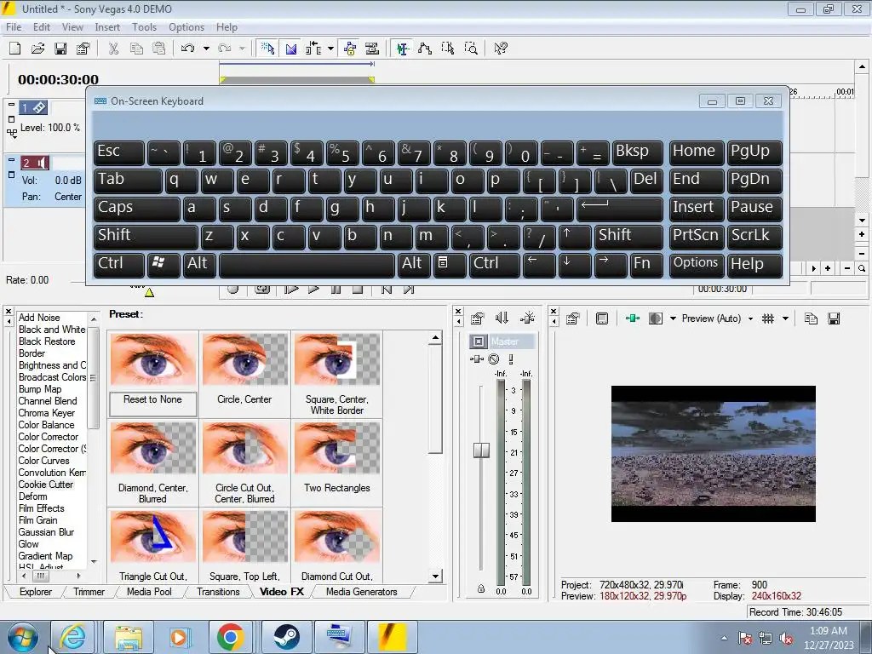Click Video Output FX icon in preview
Viewport: 872px width, 654px height.
(633, 318)
